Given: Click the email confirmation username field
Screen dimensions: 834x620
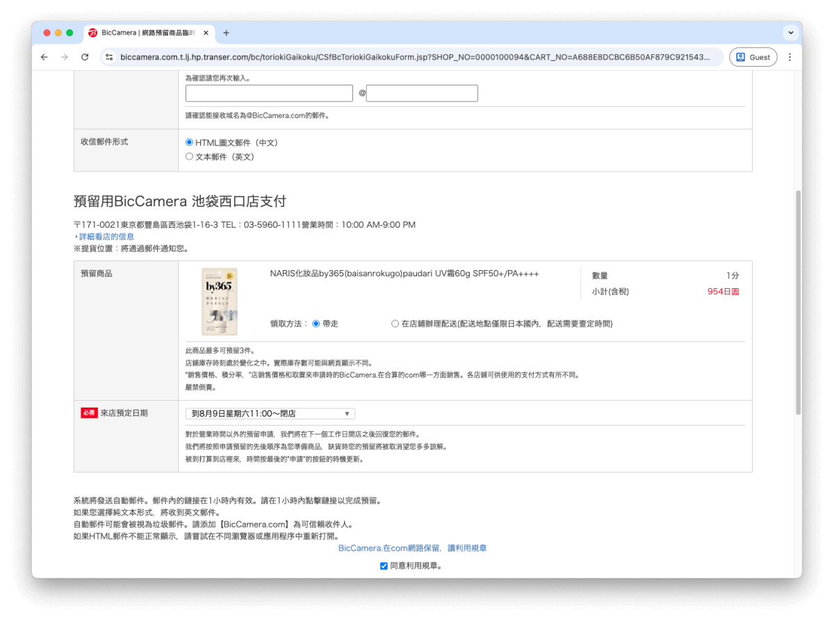Looking at the screenshot, I should [270, 93].
